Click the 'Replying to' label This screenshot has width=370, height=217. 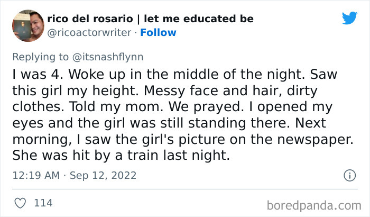coord(41,56)
